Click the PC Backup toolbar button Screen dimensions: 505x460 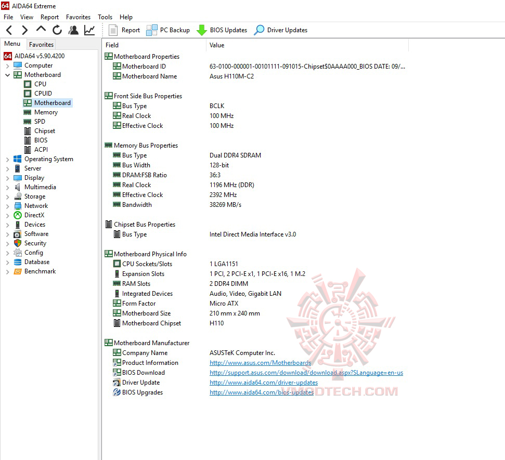168,30
